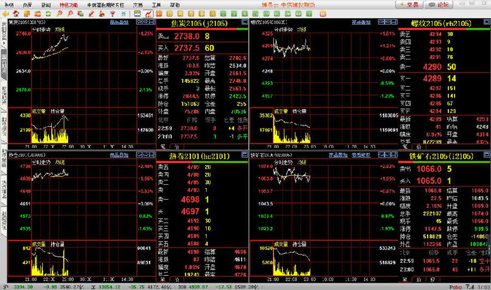Image resolution: width=491 pixels, height=290 pixels.
Task: Open the 交易 trade button at top right
Action: pos(409,4)
